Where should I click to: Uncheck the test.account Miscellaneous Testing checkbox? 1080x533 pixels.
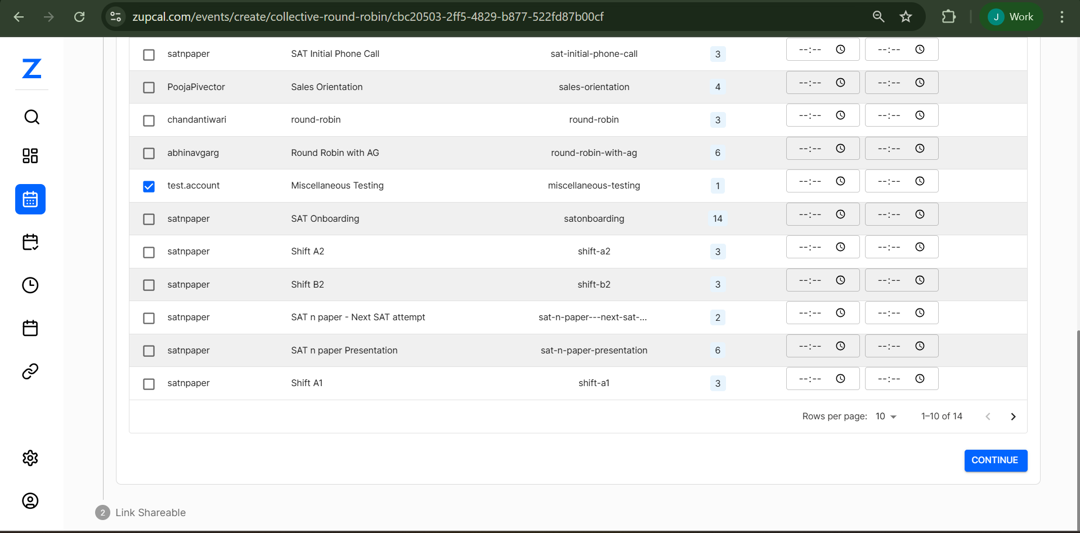(x=149, y=186)
